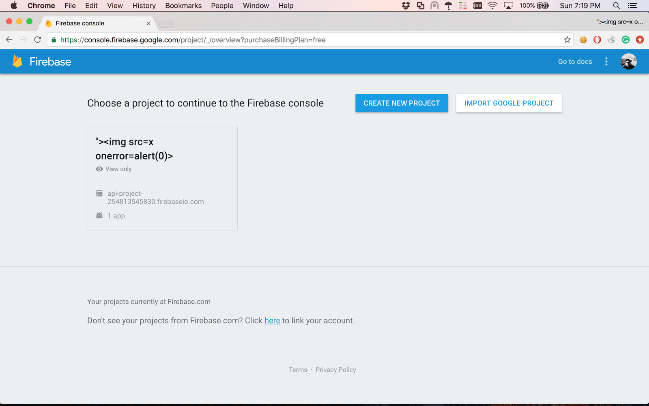Open the Dropbox menu bar icon
649x406 pixels.
[x=405, y=6]
